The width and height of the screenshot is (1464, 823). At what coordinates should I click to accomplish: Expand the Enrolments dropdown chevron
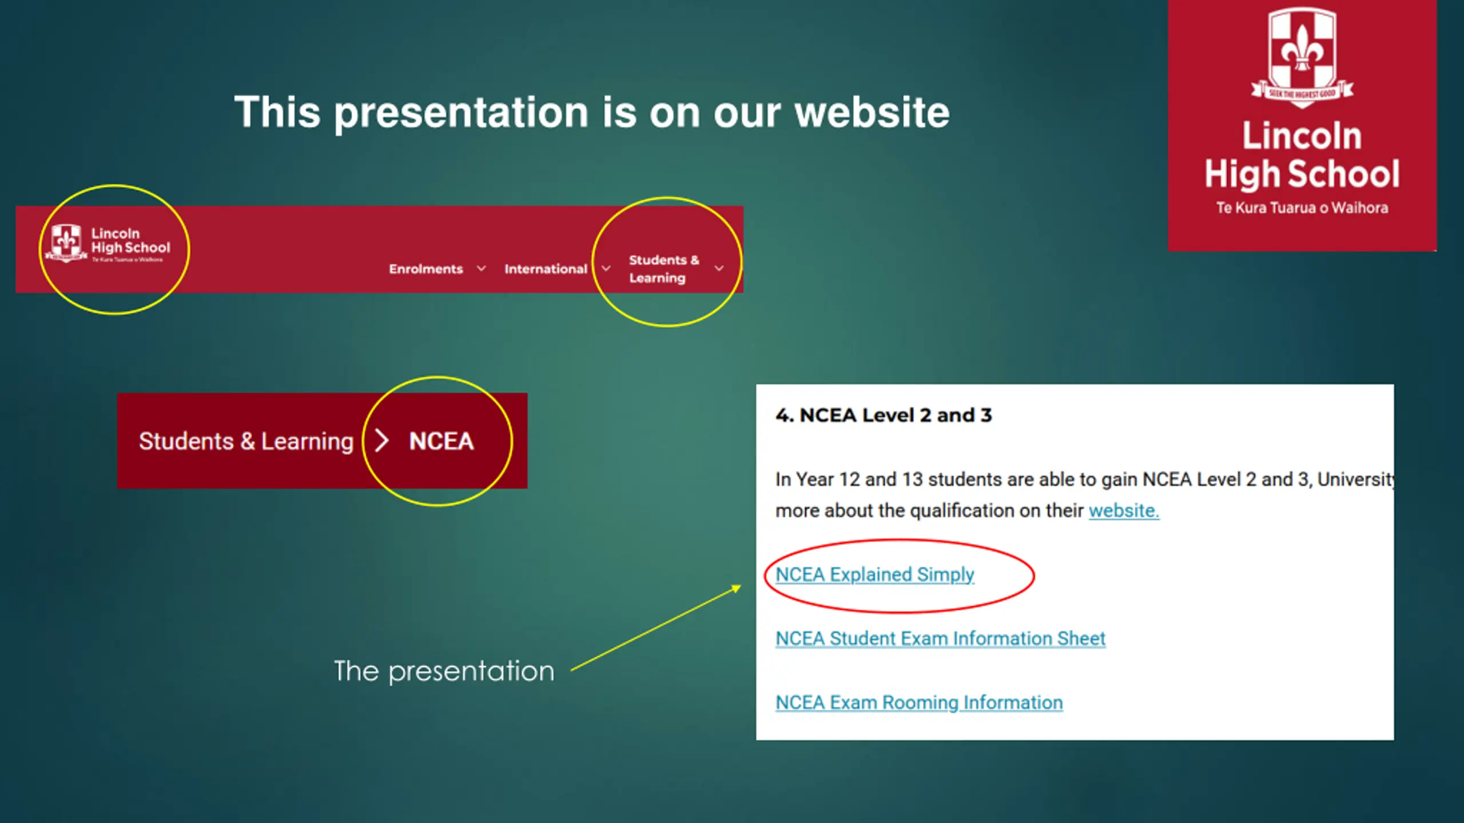coord(482,269)
